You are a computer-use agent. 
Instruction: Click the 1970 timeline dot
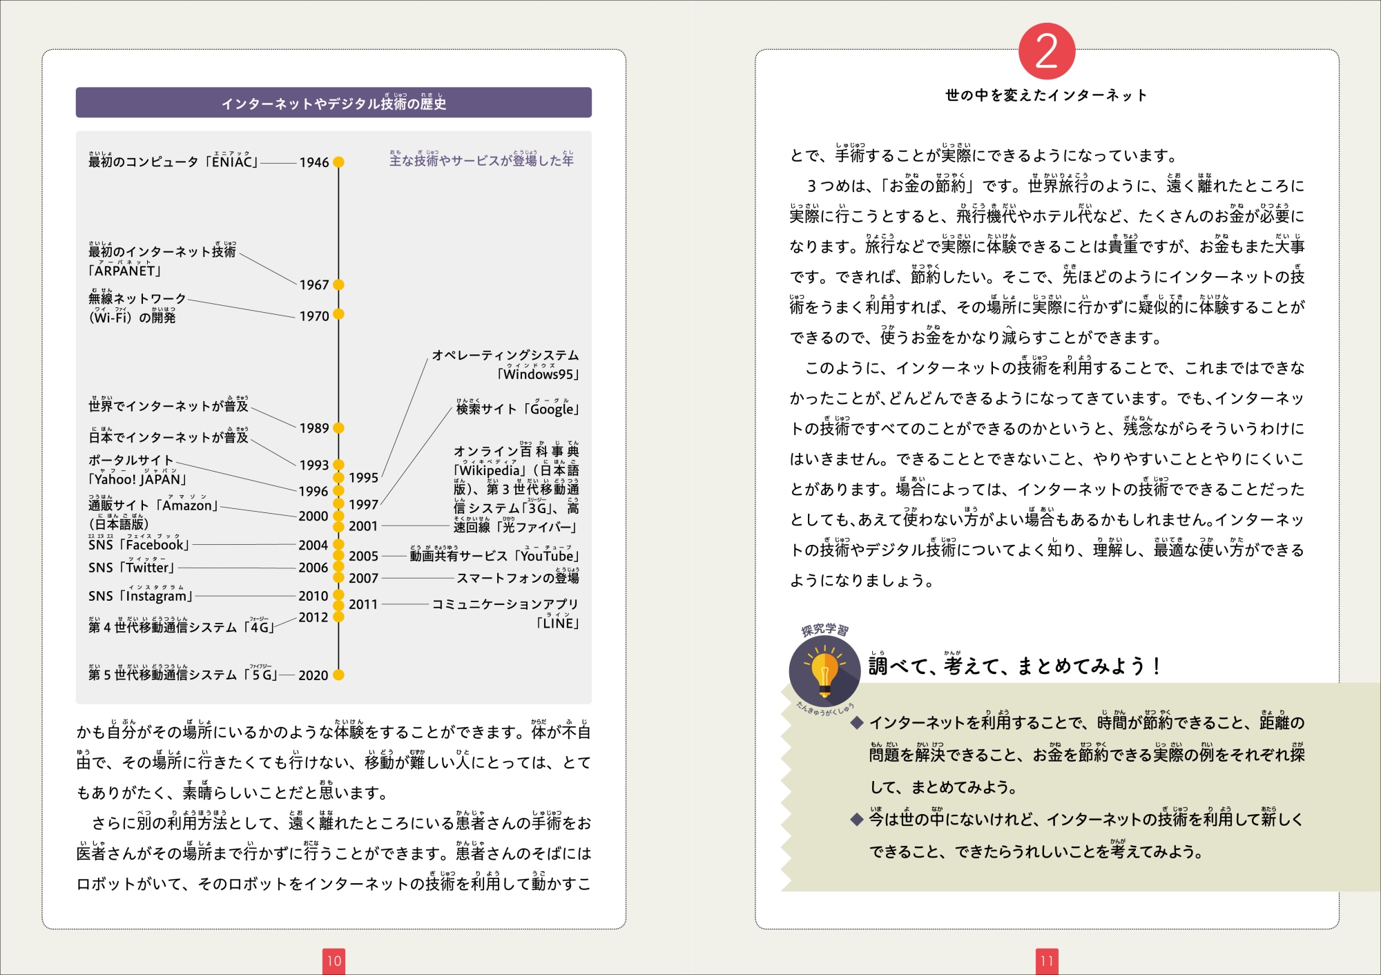tap(338, 314)
